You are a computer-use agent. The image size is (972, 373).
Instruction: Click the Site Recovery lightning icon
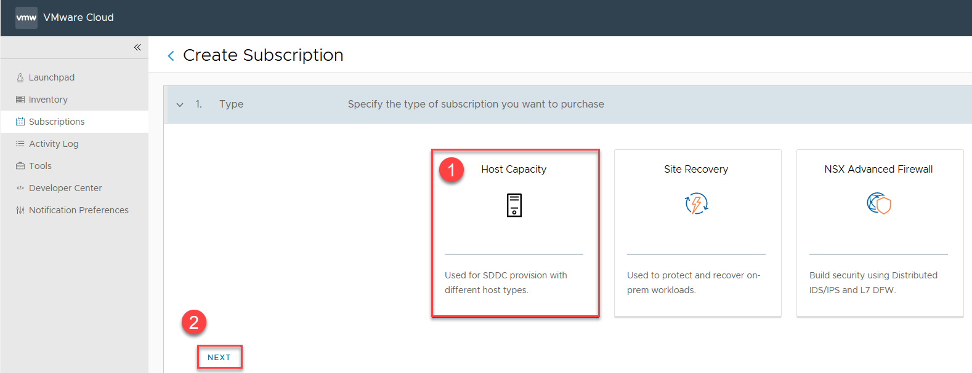697,203
